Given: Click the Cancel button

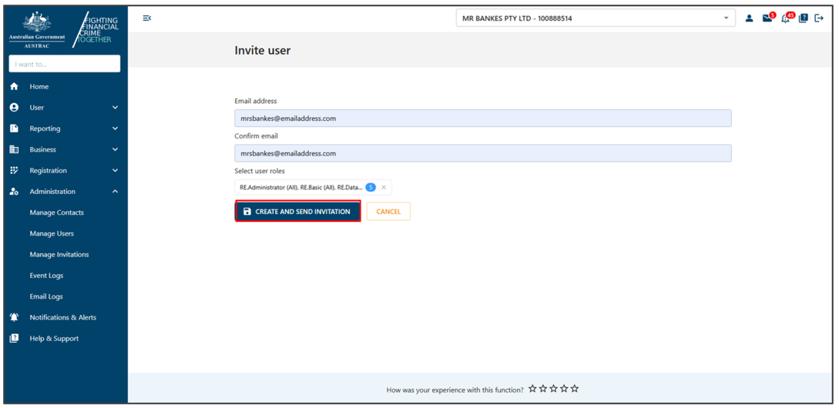Looking at the screenshot, I should pyautogui.click(x=388, y=211).
